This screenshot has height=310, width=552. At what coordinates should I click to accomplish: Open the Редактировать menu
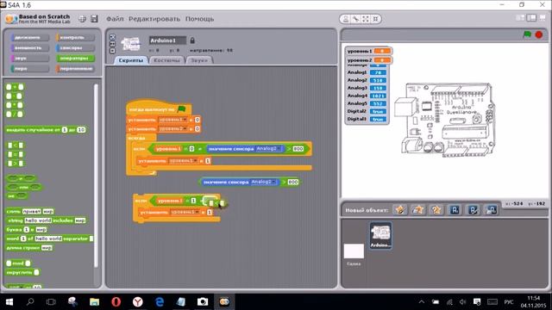(x=154, y=19)
